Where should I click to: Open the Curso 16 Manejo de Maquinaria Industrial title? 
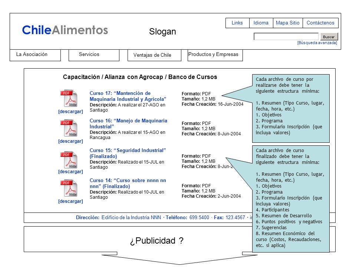coord(128,124)
